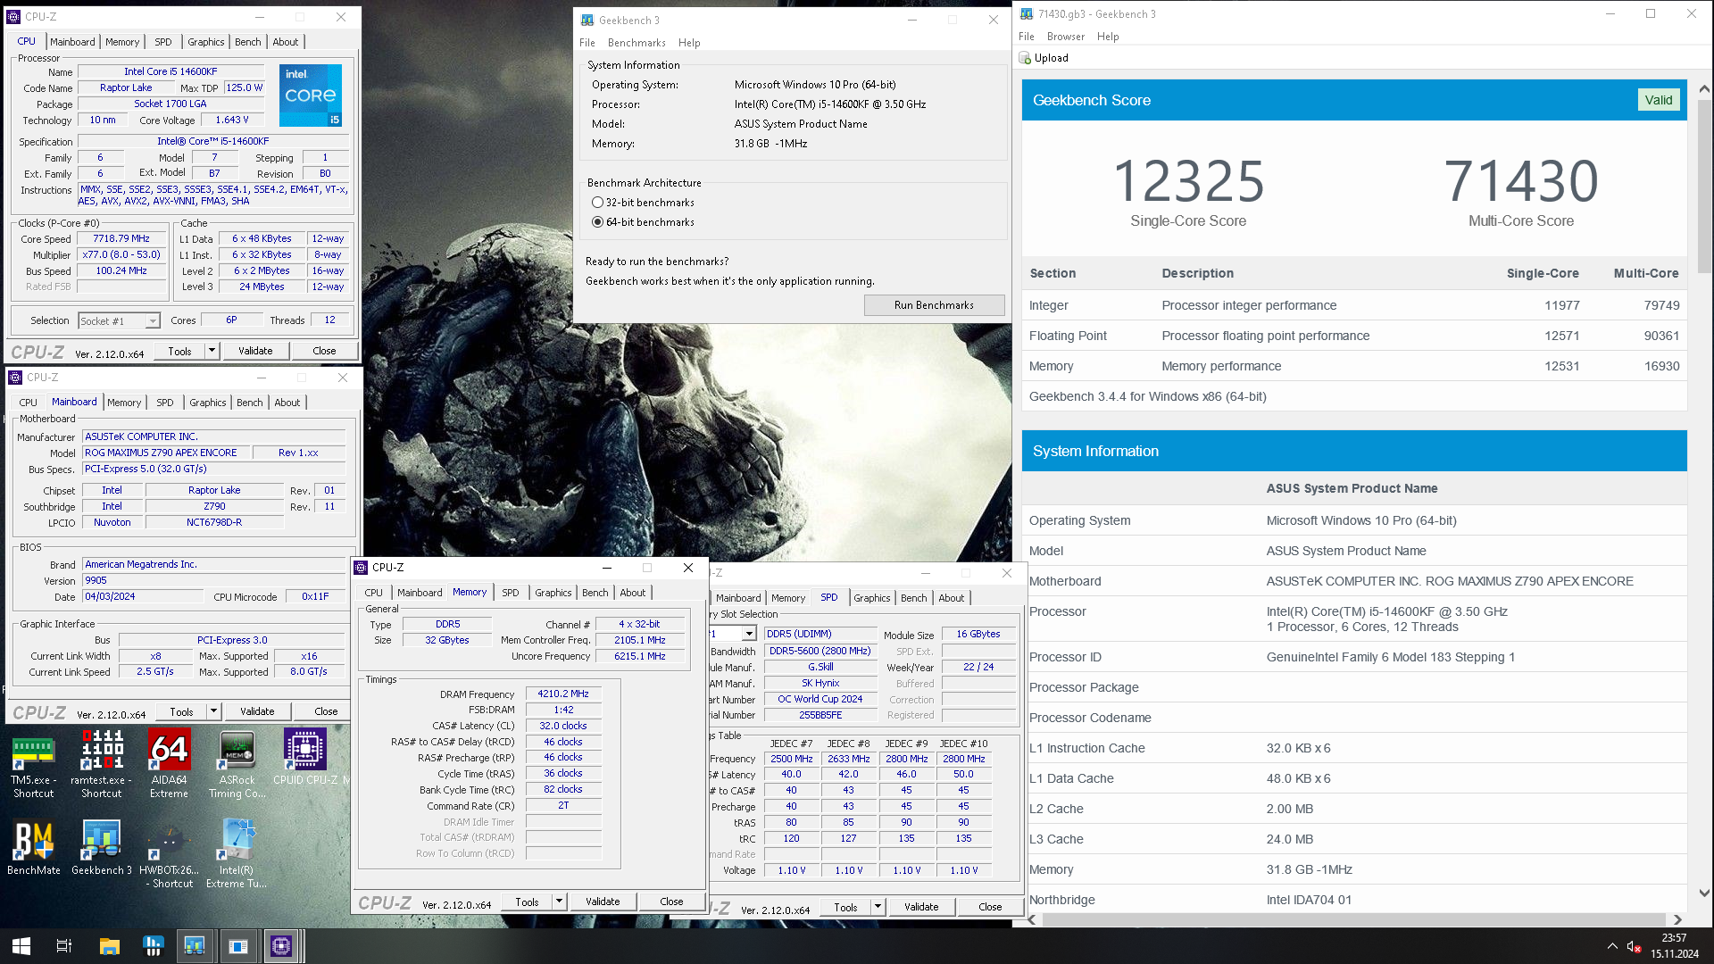Open CPUID CPU-Z desktop icon

tap(305, 757)
